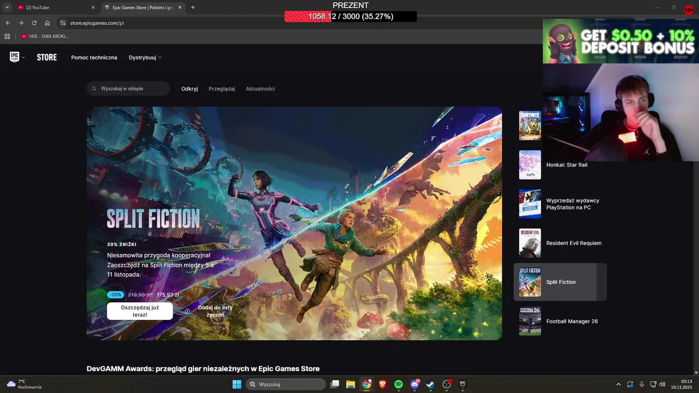Open a new browser tab

click(193, 8)
